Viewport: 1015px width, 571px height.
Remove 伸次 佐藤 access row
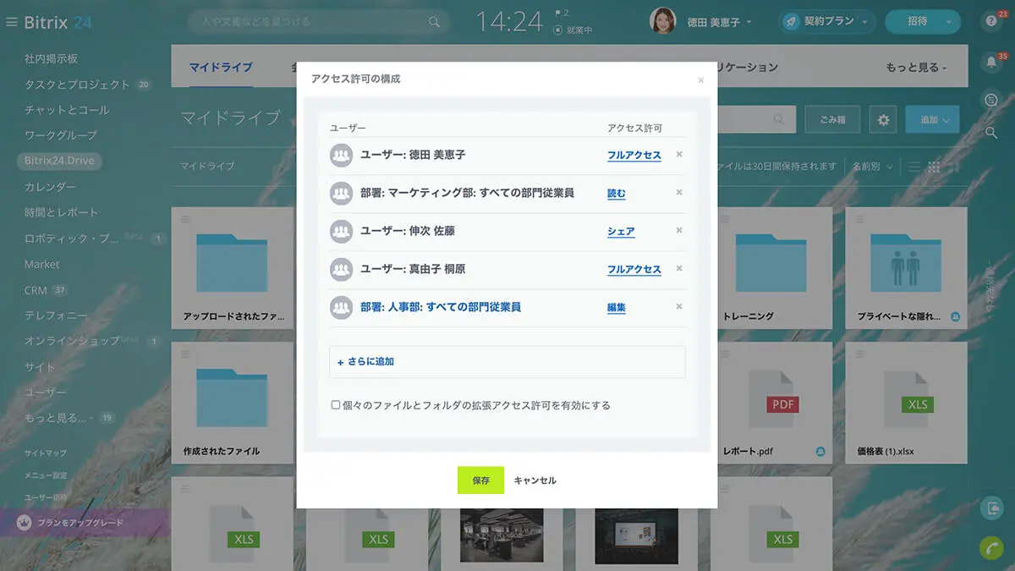click(x=679, y=231)
